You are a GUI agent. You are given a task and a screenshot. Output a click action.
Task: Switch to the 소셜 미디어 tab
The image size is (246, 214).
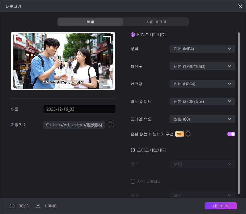coord(156,22)
